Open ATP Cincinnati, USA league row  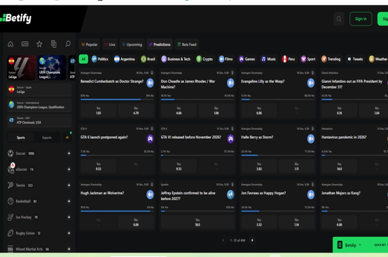[39, 120]
